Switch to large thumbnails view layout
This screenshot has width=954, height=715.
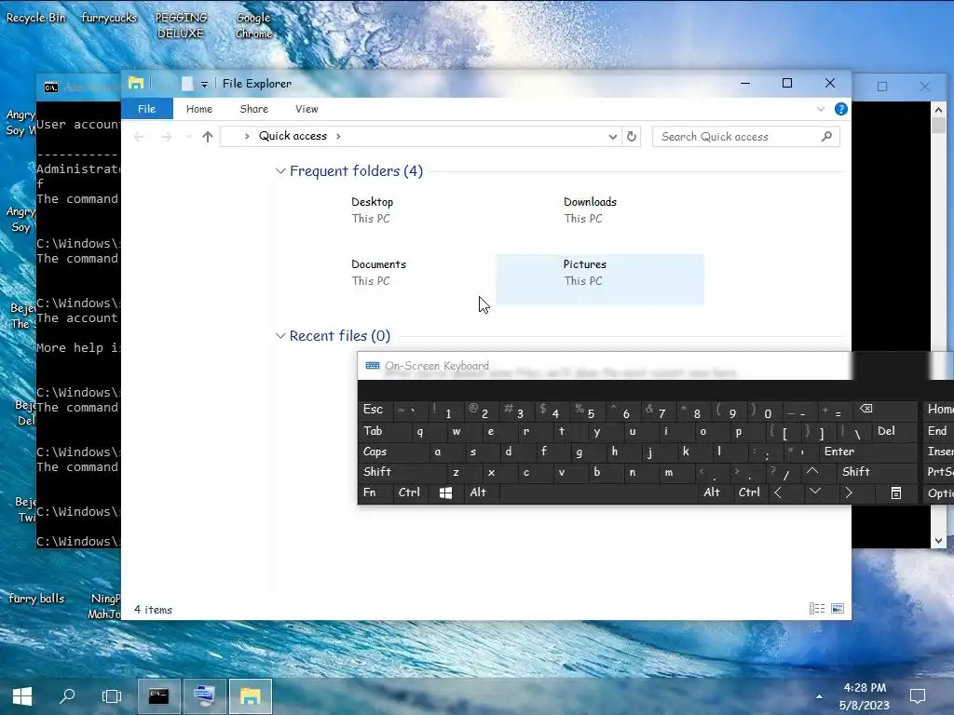838,609
